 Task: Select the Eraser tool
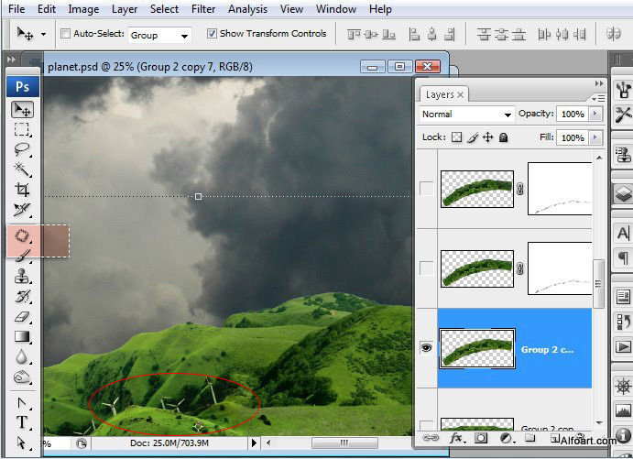[x=22, y=317]
